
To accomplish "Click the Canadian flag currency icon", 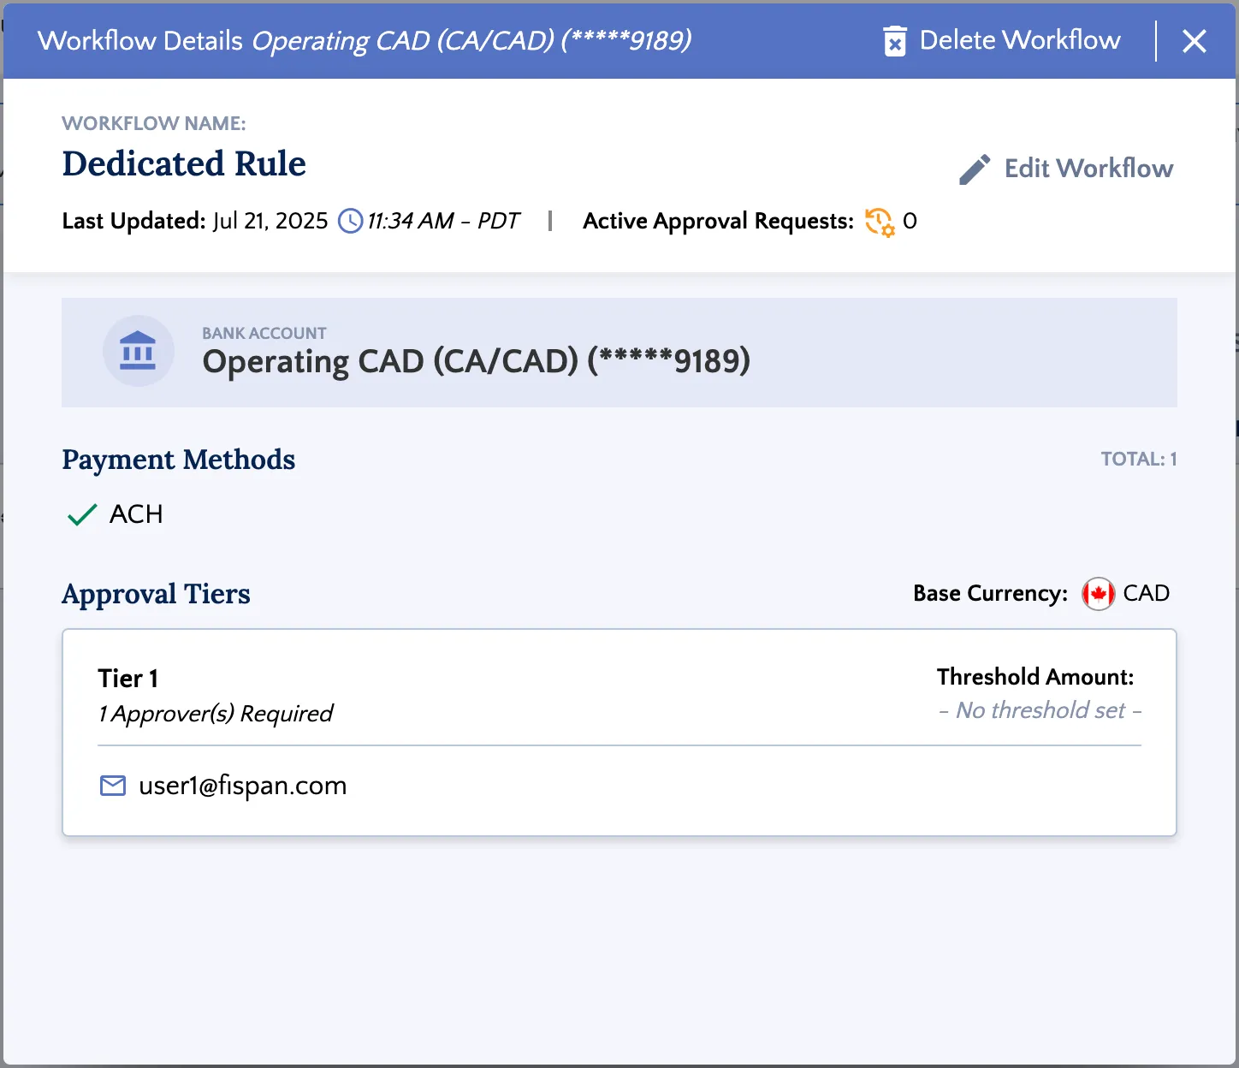I will (1098, 594).
